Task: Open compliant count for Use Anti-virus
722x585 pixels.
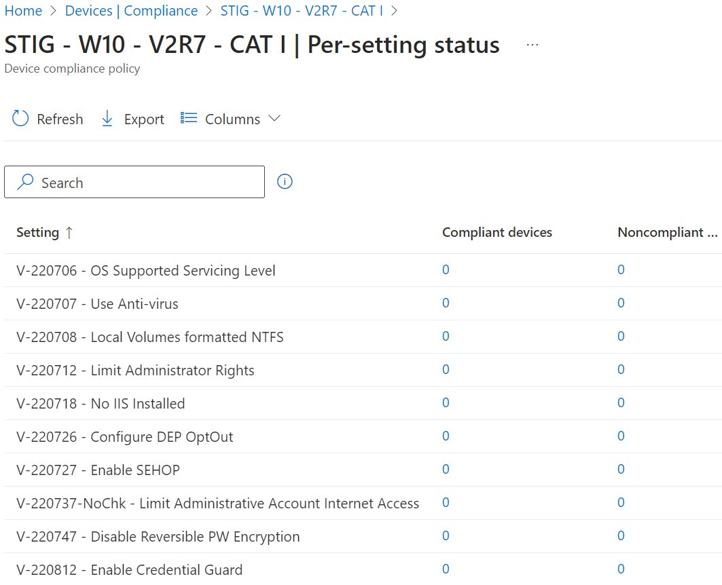Action: 446,303
